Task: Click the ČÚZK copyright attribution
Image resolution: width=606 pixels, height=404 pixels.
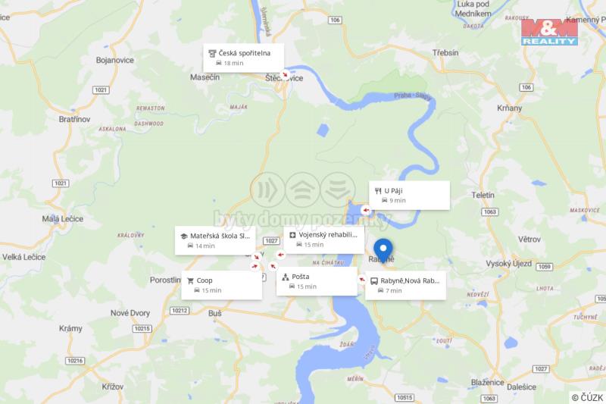Action: tap(587, 397)
